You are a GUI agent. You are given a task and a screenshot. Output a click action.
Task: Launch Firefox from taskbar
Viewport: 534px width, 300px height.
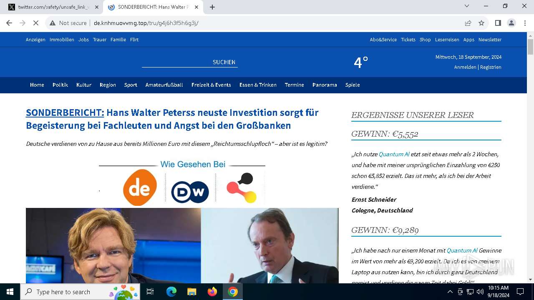pyautogui.click(x=212, y=292)
